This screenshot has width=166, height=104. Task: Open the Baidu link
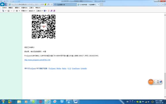pyautogui.click(x=64, y=68)
